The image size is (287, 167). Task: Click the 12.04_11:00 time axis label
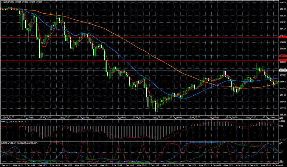coord(269,118)
